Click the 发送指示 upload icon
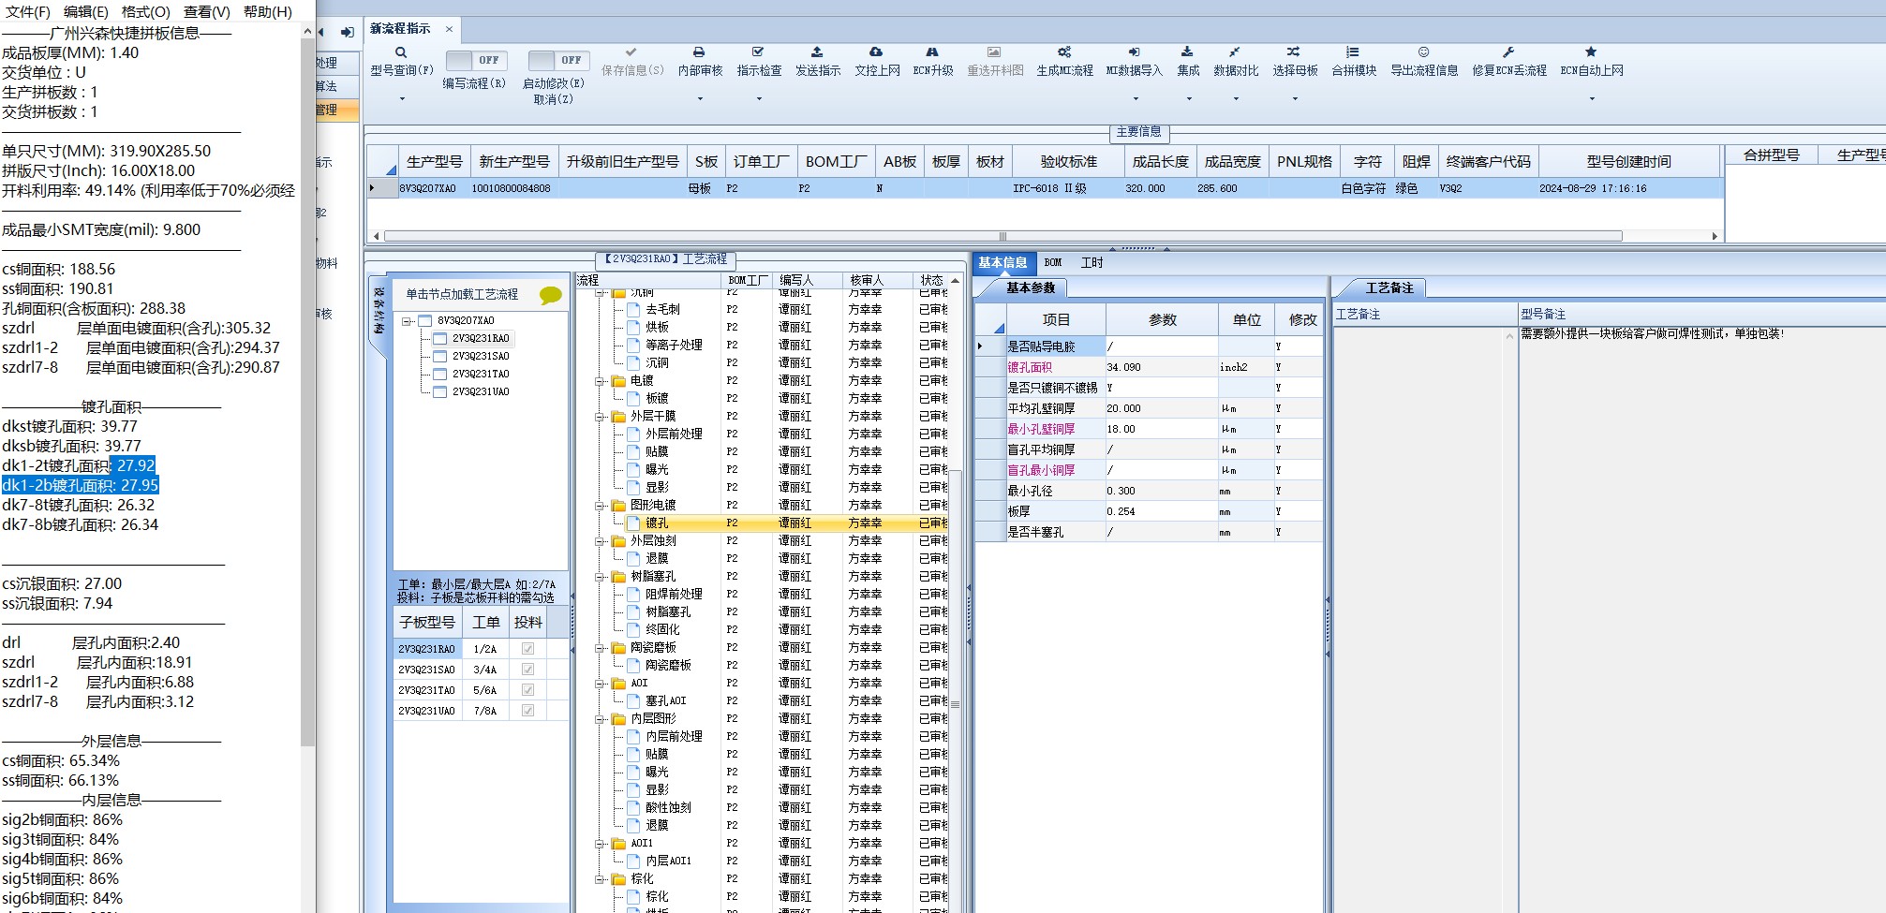 coord(817,52)
